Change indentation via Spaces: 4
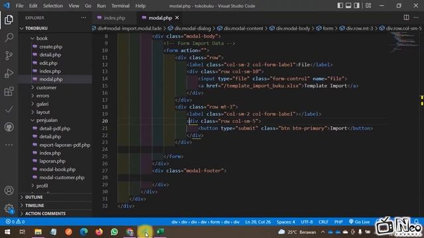 coord(286,222)
